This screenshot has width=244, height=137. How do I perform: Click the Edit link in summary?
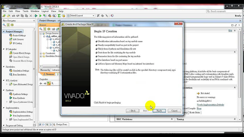pyautogui.click(x=230, y=31)
